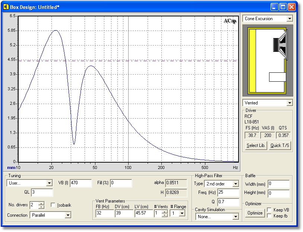Click the Box Design title bar app icon
The image size is (303, 232).
6,7
